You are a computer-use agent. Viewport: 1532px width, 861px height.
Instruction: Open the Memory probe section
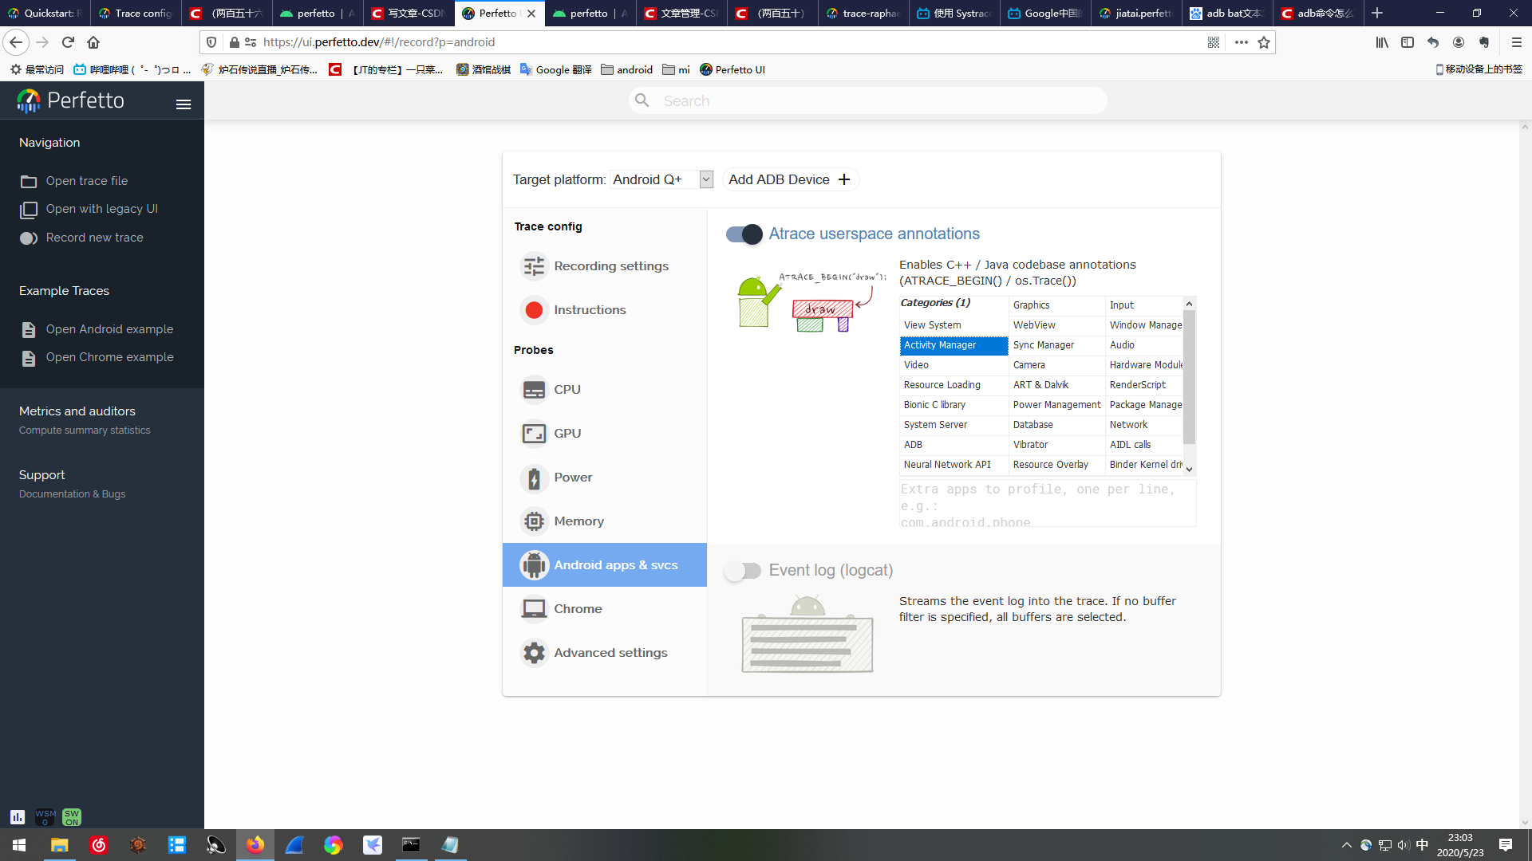(578, 521)
